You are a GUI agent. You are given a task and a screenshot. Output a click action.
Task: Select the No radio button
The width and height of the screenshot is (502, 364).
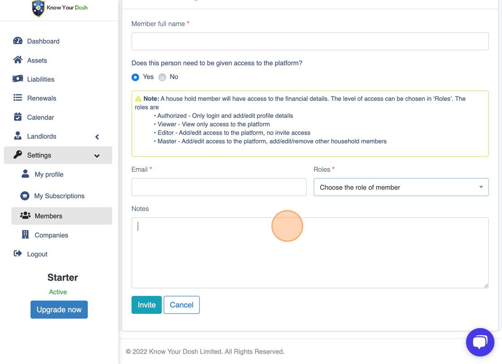tap(162, 77)
